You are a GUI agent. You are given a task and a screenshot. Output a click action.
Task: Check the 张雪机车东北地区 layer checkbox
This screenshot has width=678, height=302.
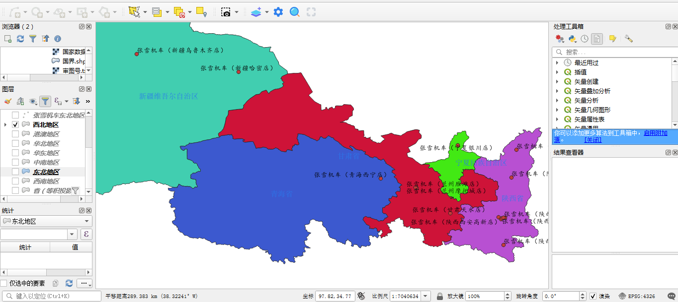[x=15, y=115]
